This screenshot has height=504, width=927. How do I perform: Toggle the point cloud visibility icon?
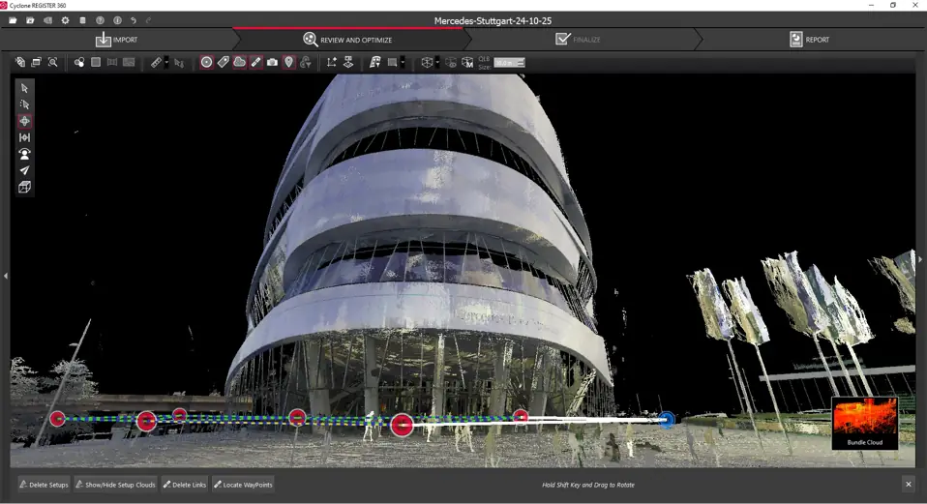click(x=239, y=62)
